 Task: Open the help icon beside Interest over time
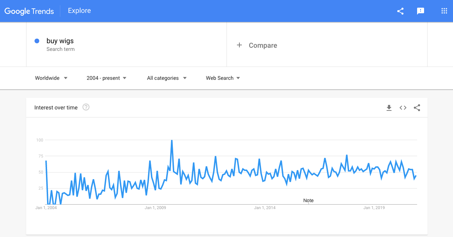click(x=86, y=107)
